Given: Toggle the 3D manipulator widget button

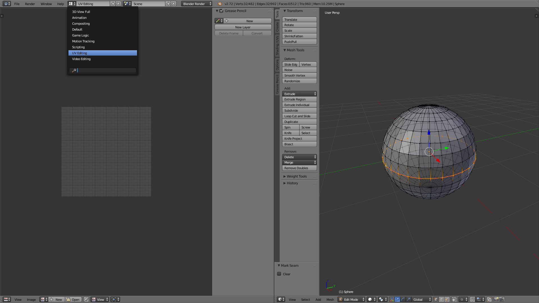Looking at the screenshot, I should tap(392, 299).
